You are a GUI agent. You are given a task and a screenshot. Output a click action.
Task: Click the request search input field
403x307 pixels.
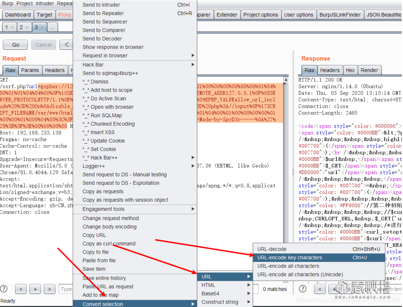point(66,289)
